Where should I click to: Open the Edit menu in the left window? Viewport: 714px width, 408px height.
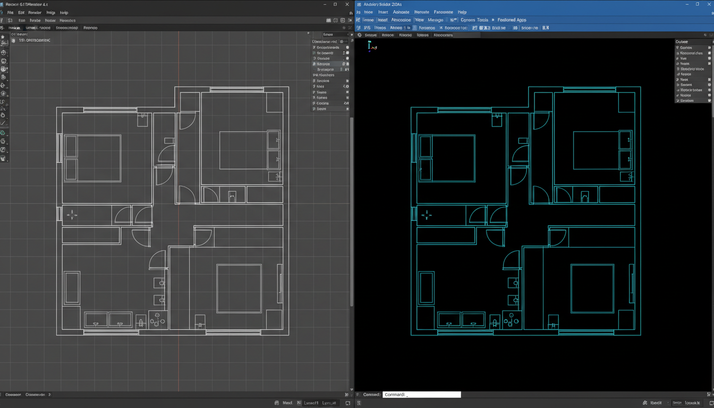tap(21, 12)
